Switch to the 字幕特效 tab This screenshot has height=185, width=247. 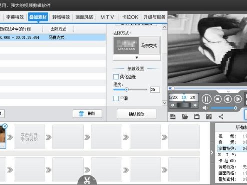click(15, 17)
